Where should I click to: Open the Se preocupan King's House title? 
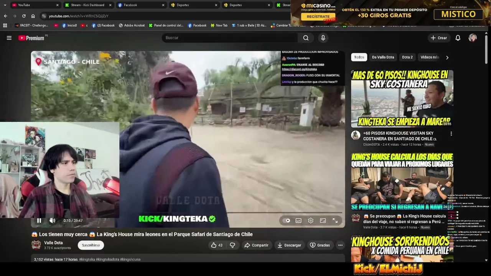point(404,219)
